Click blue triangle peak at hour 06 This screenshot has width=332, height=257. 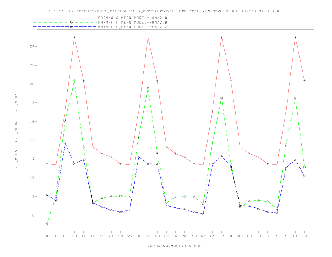[x=65, y=143]
